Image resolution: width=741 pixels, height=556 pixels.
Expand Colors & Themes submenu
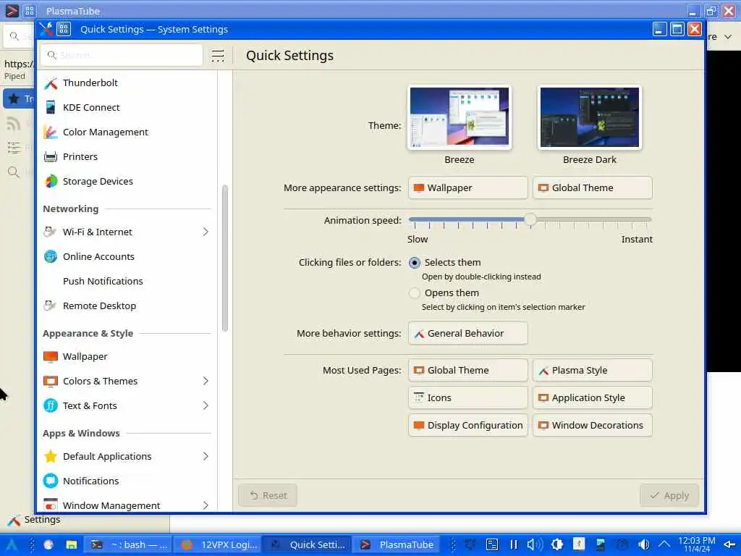point(206,381)
